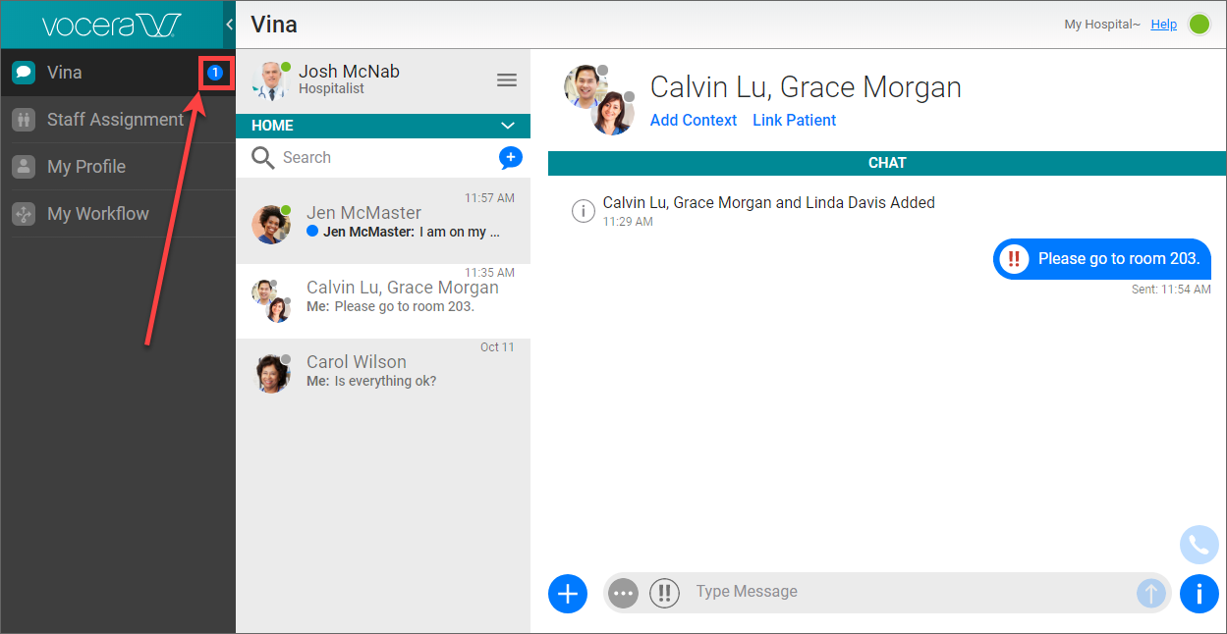Toggle urgent priority double-exclamation icon

click(664, 593)
